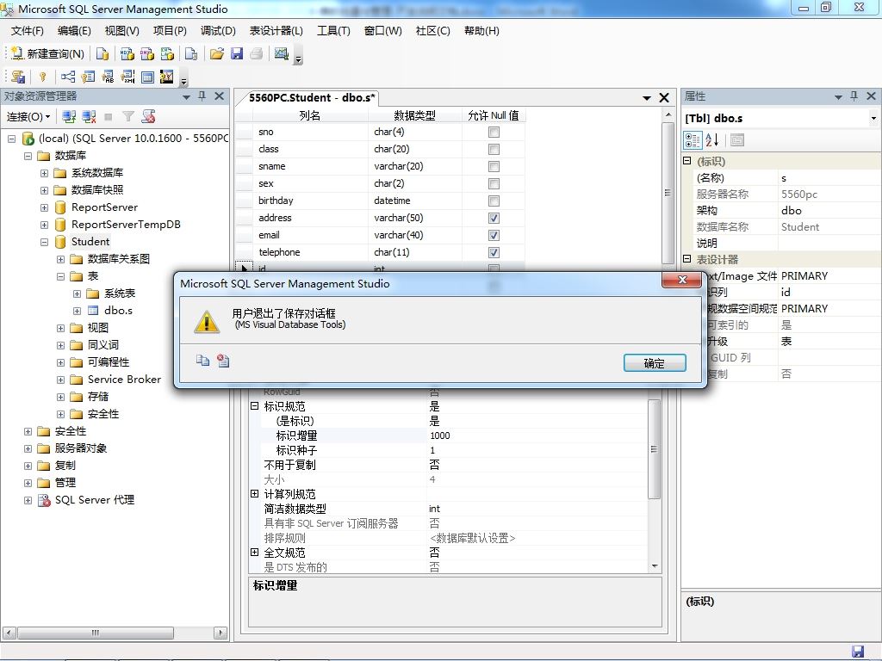
Task: Open the 工具(T) menu
Action: (x=333, y=31)
